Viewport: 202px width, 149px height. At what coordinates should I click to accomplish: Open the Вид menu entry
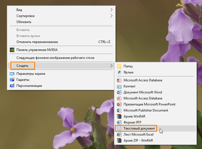pyautogui.click(x=61, y=10)
